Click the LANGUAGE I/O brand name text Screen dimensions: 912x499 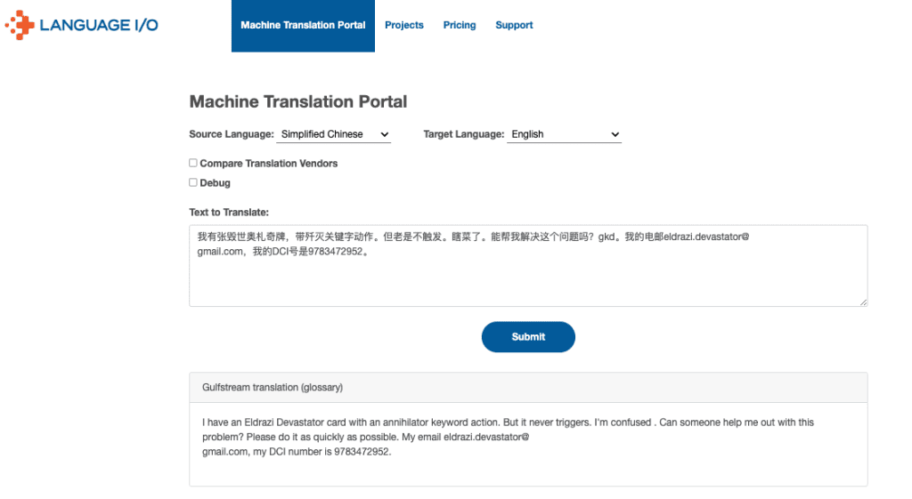99,25
